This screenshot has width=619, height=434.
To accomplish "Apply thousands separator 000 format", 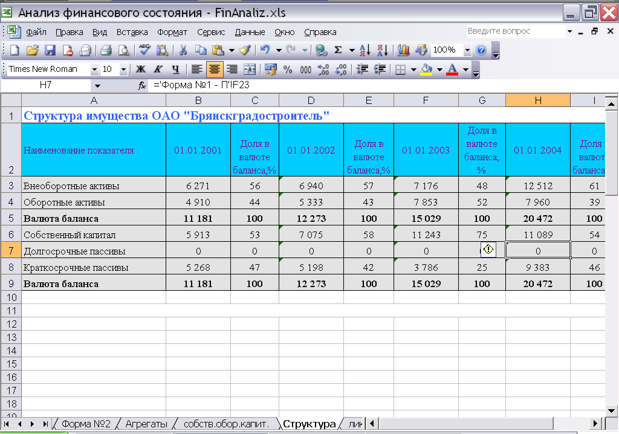I will [x=305, y=70].
